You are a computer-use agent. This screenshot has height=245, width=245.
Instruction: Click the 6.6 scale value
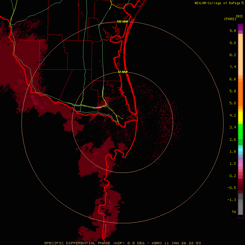[x=233, y=79]
